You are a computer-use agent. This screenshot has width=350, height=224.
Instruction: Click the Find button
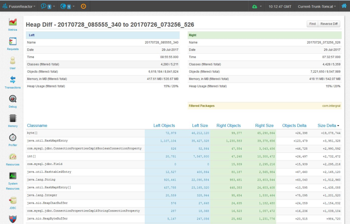click(x=312, y=24)
